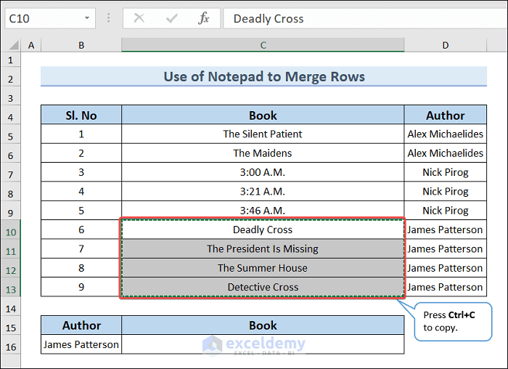Image resolution: width=508 pixels, height=369 pixels.
Task: Open the Name Box dropdown arrow
Action: click(87, 18)
